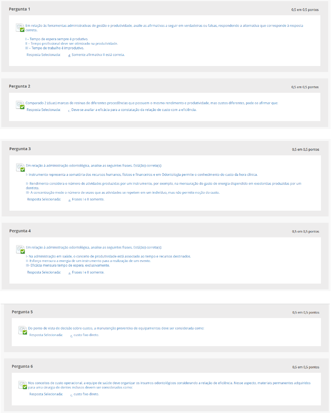This screenshot has height=413, width=331.
Task: Click the score for Pergunta 4
Action: pyautogui.click(x=305, y=231)
